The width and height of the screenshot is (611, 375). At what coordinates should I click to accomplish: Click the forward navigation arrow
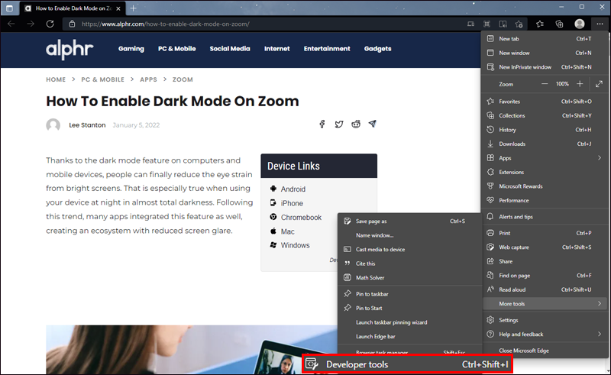(x=31, y=24)
